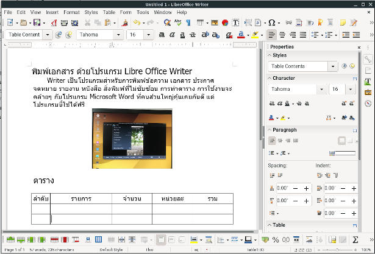Open sidebar Table Contents style dropdown

coord(333,66)
